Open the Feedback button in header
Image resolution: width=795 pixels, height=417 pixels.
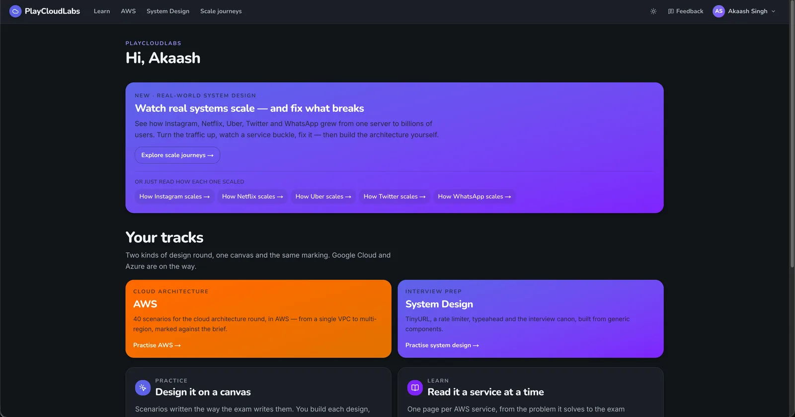(686, 11)
